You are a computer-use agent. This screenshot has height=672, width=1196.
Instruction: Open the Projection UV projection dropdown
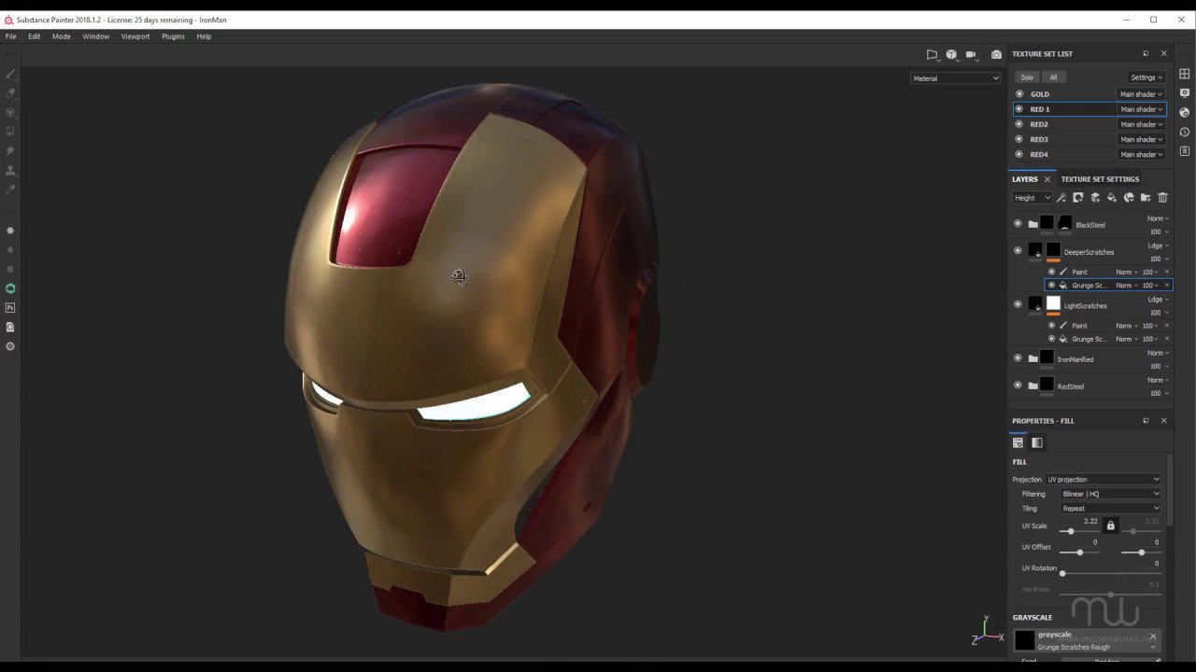[1103, 480]
